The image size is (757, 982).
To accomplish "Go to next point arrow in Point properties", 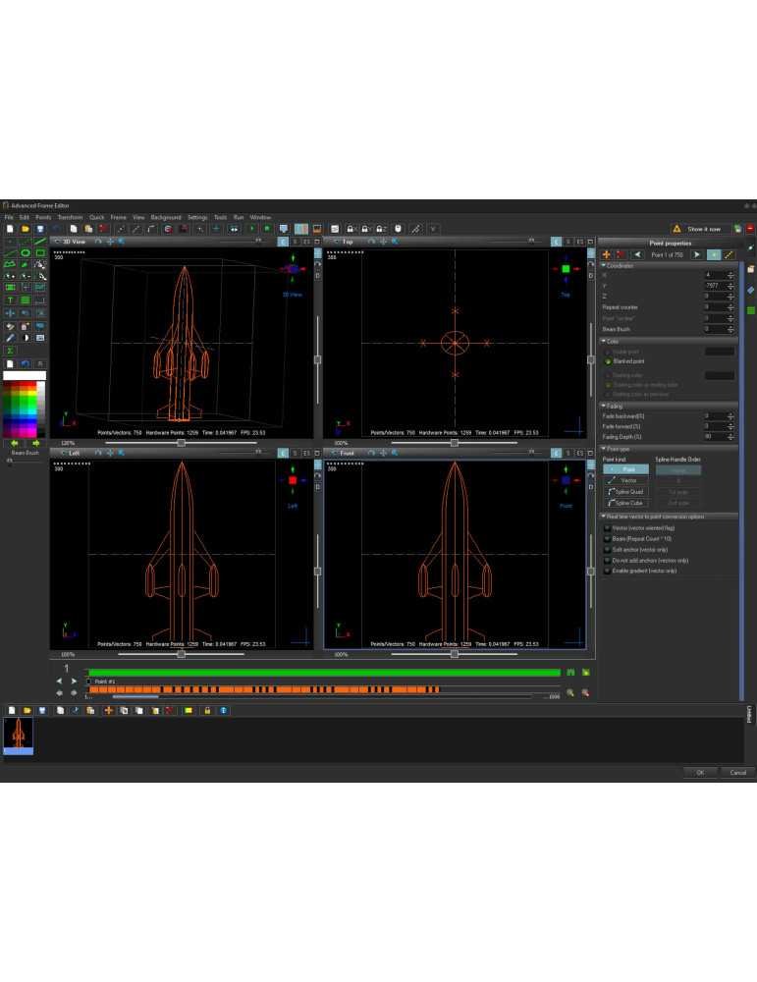I will coord(697,254).
